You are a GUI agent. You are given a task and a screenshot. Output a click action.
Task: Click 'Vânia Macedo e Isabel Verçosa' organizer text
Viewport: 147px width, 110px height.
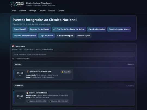pos(47,75)
